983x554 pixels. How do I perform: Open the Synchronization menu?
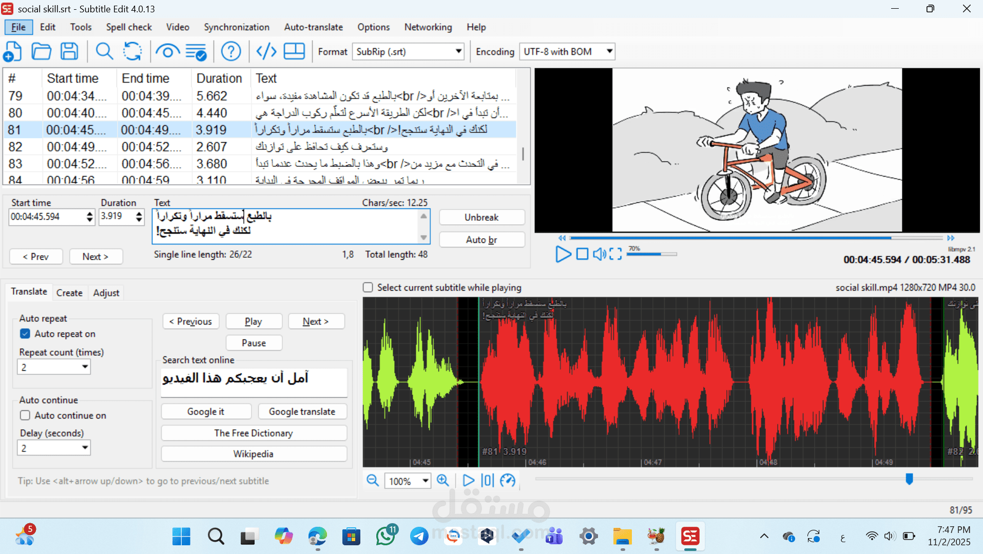[237, 27]
